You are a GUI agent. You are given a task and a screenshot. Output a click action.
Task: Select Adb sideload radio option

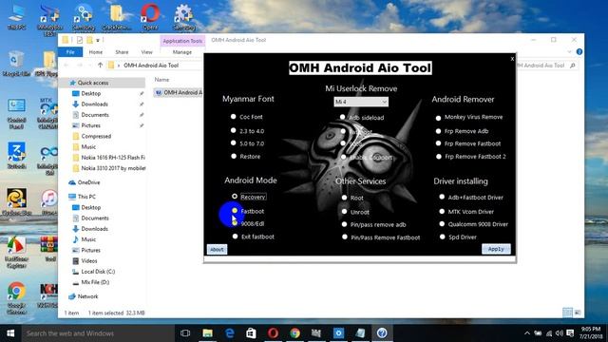click(x=342, y=117)
